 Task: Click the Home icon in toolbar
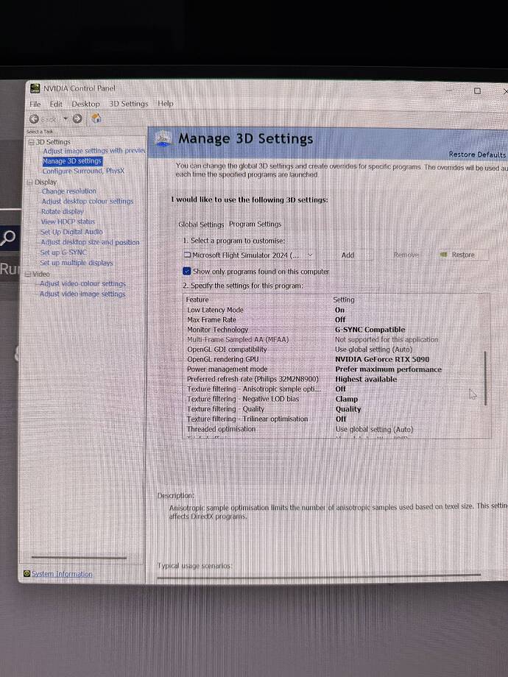pyautogui.click(x=96, y=118)
